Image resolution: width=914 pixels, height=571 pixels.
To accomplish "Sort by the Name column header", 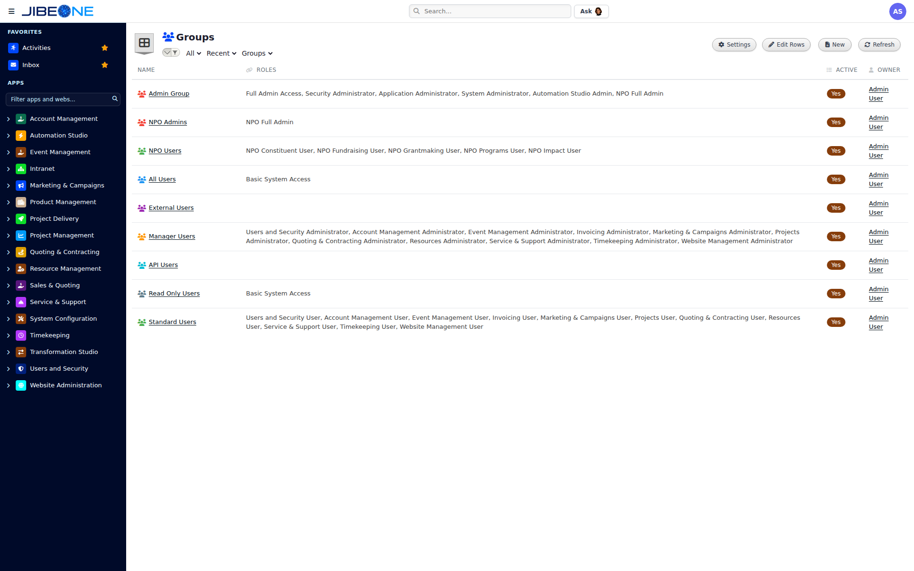I will (146, 70).
